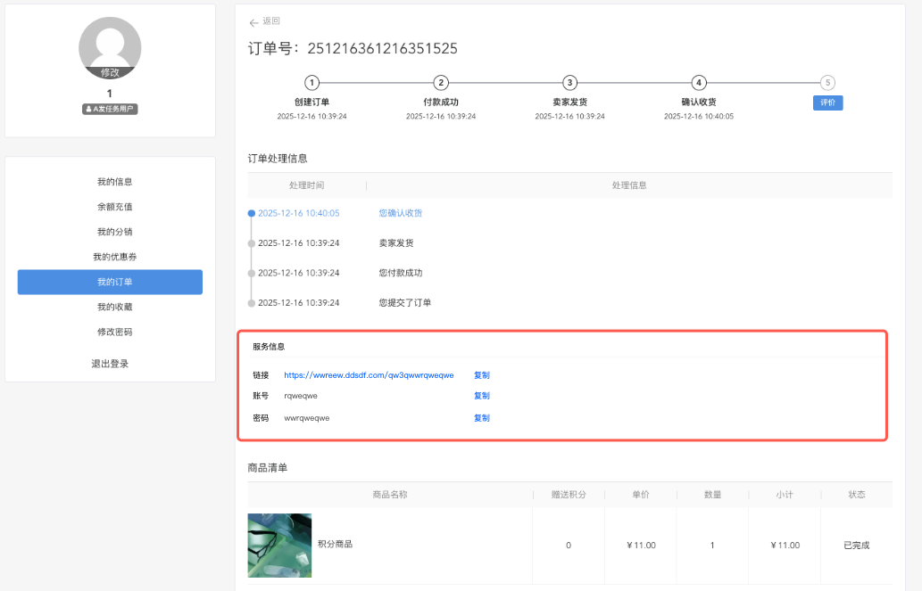The width and height of the screenshot is (922, 591).
Task: Click step 3 circle 卖家发货
Action: point(569,82)
